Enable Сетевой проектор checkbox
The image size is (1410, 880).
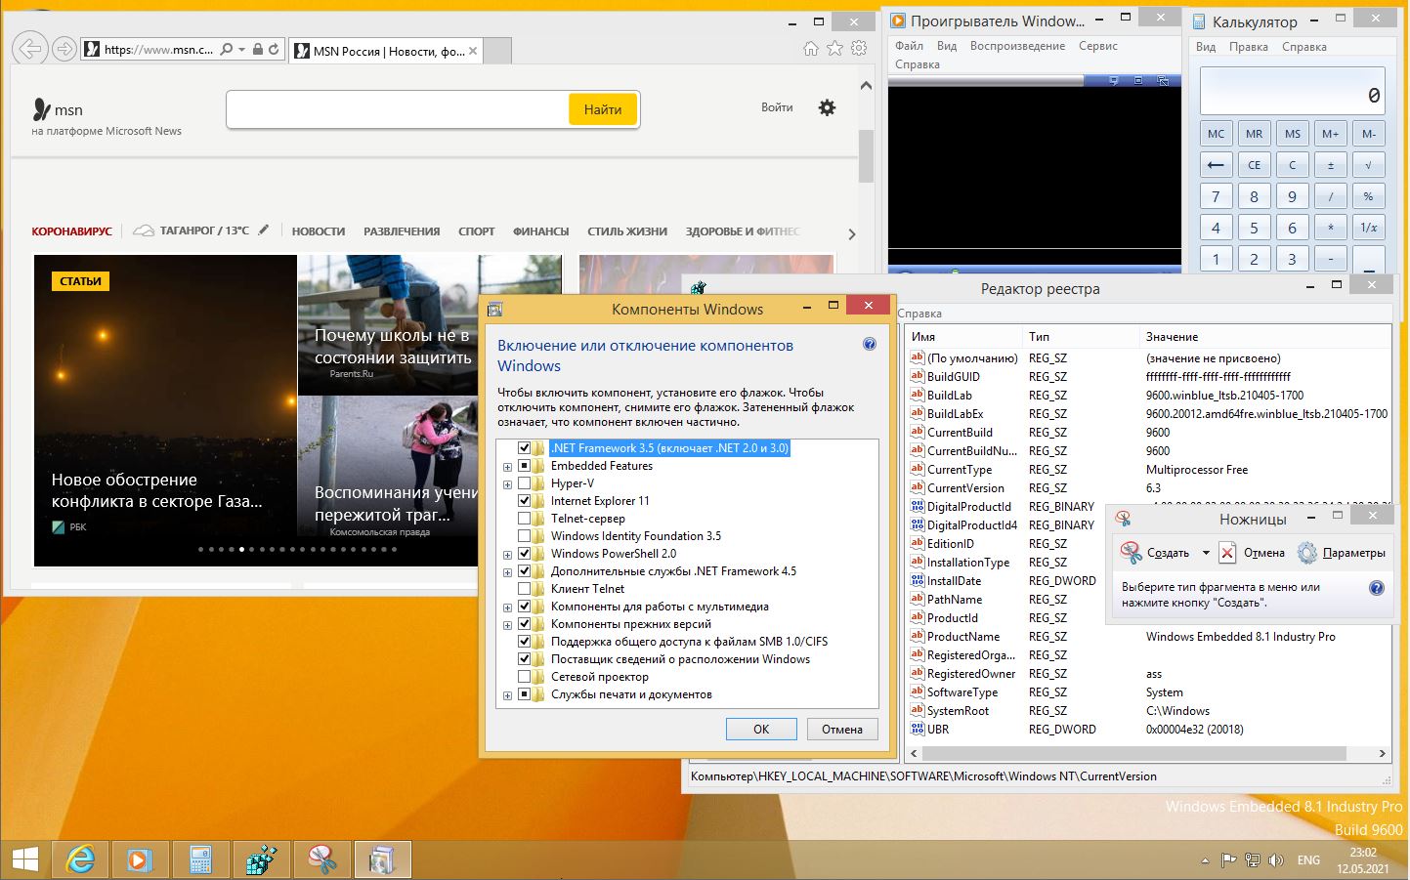[524, 677]
